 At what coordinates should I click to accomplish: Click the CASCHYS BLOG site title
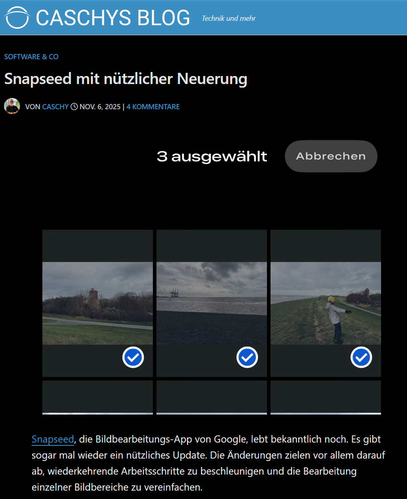113,18
